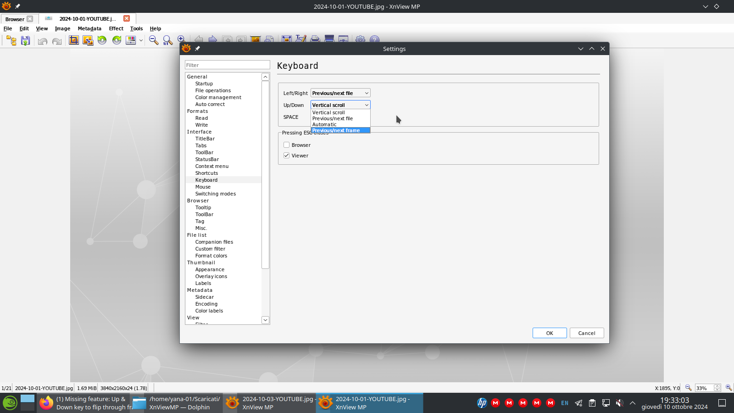Click the Filter search field in Settings

tap(227, 65)
